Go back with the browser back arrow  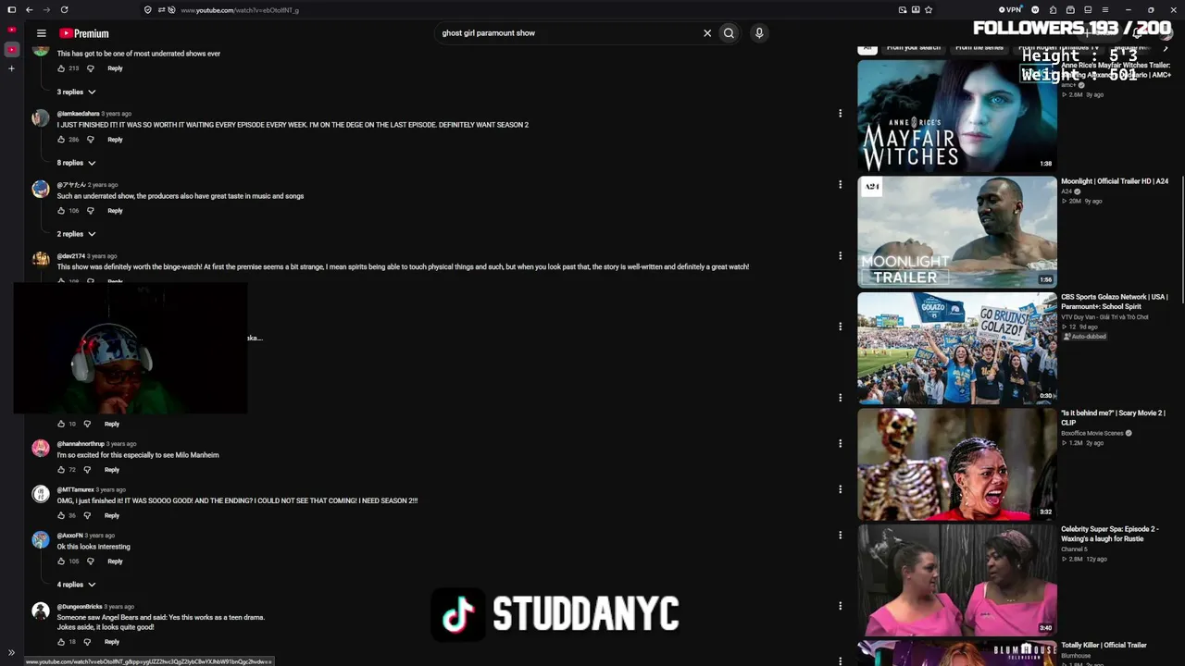30,10
